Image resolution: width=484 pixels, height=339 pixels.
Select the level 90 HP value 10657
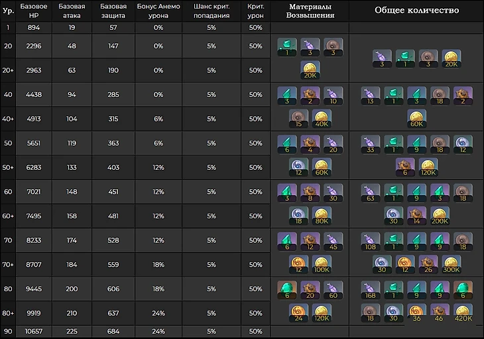(x=34, y=331)
